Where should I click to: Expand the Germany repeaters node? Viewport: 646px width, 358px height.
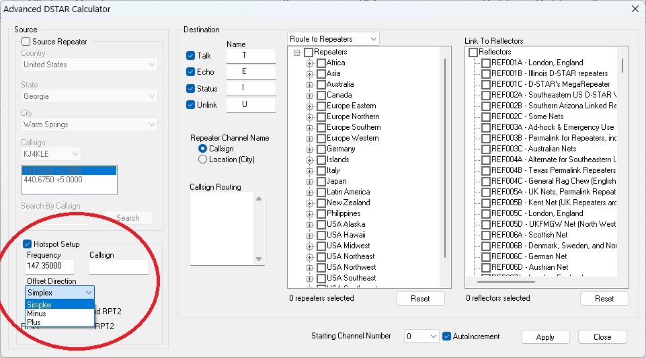click(x=309, y=149)
